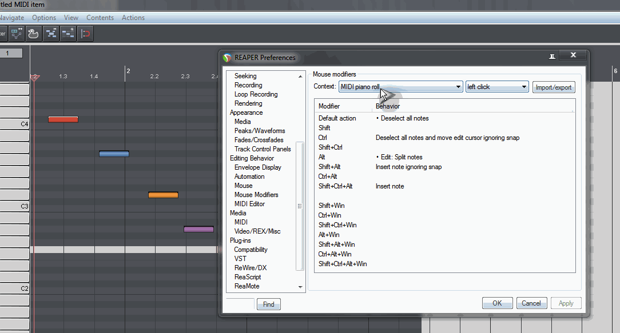Image resolution: width=620 pixels, height=333 pixels.
Task: Open the View menu
Action: coord(71,18)
